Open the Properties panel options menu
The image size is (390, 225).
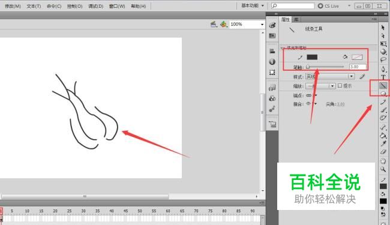pyautogui.click(x=374, y=19)
